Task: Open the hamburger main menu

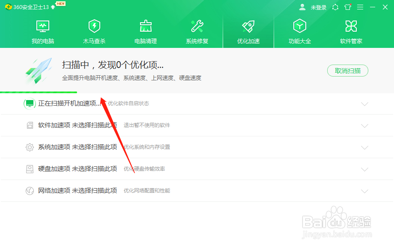Action: click(360, 7)
